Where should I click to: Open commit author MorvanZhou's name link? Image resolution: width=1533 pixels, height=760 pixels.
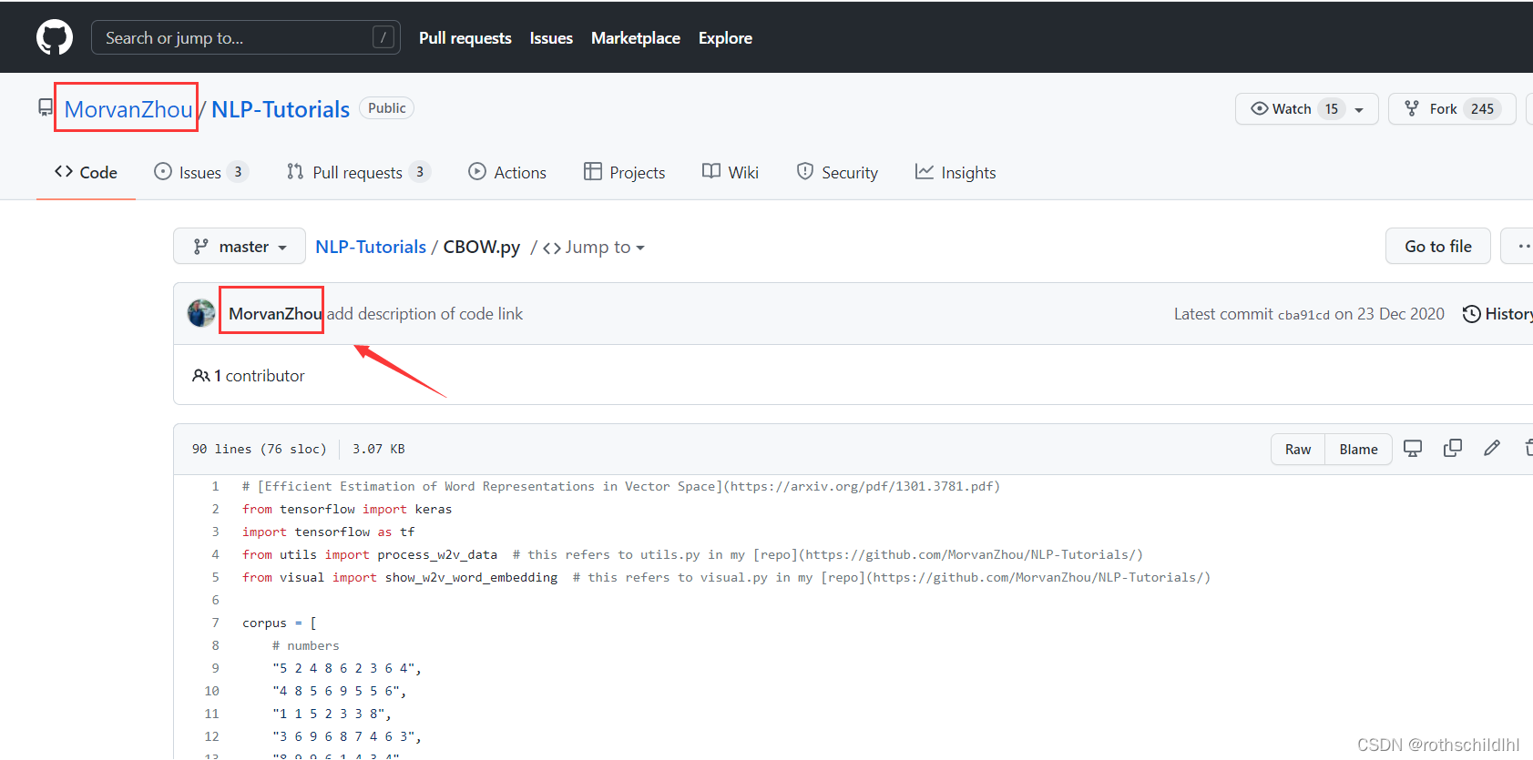[x=275, y=314]
